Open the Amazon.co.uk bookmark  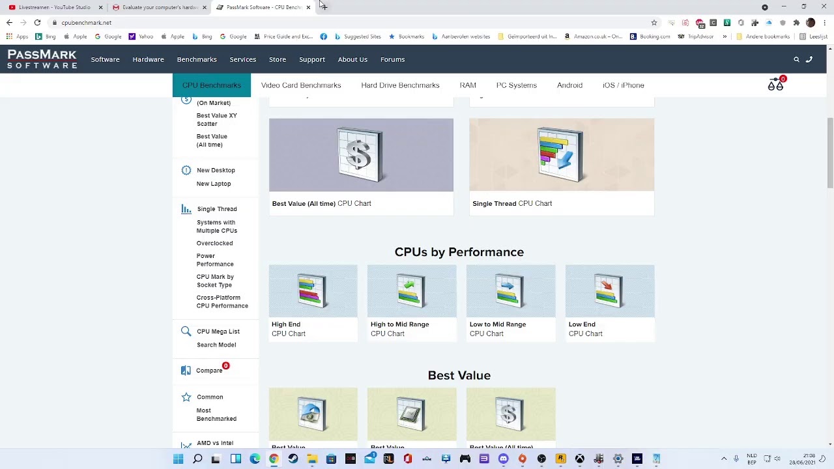pos(594,36)
